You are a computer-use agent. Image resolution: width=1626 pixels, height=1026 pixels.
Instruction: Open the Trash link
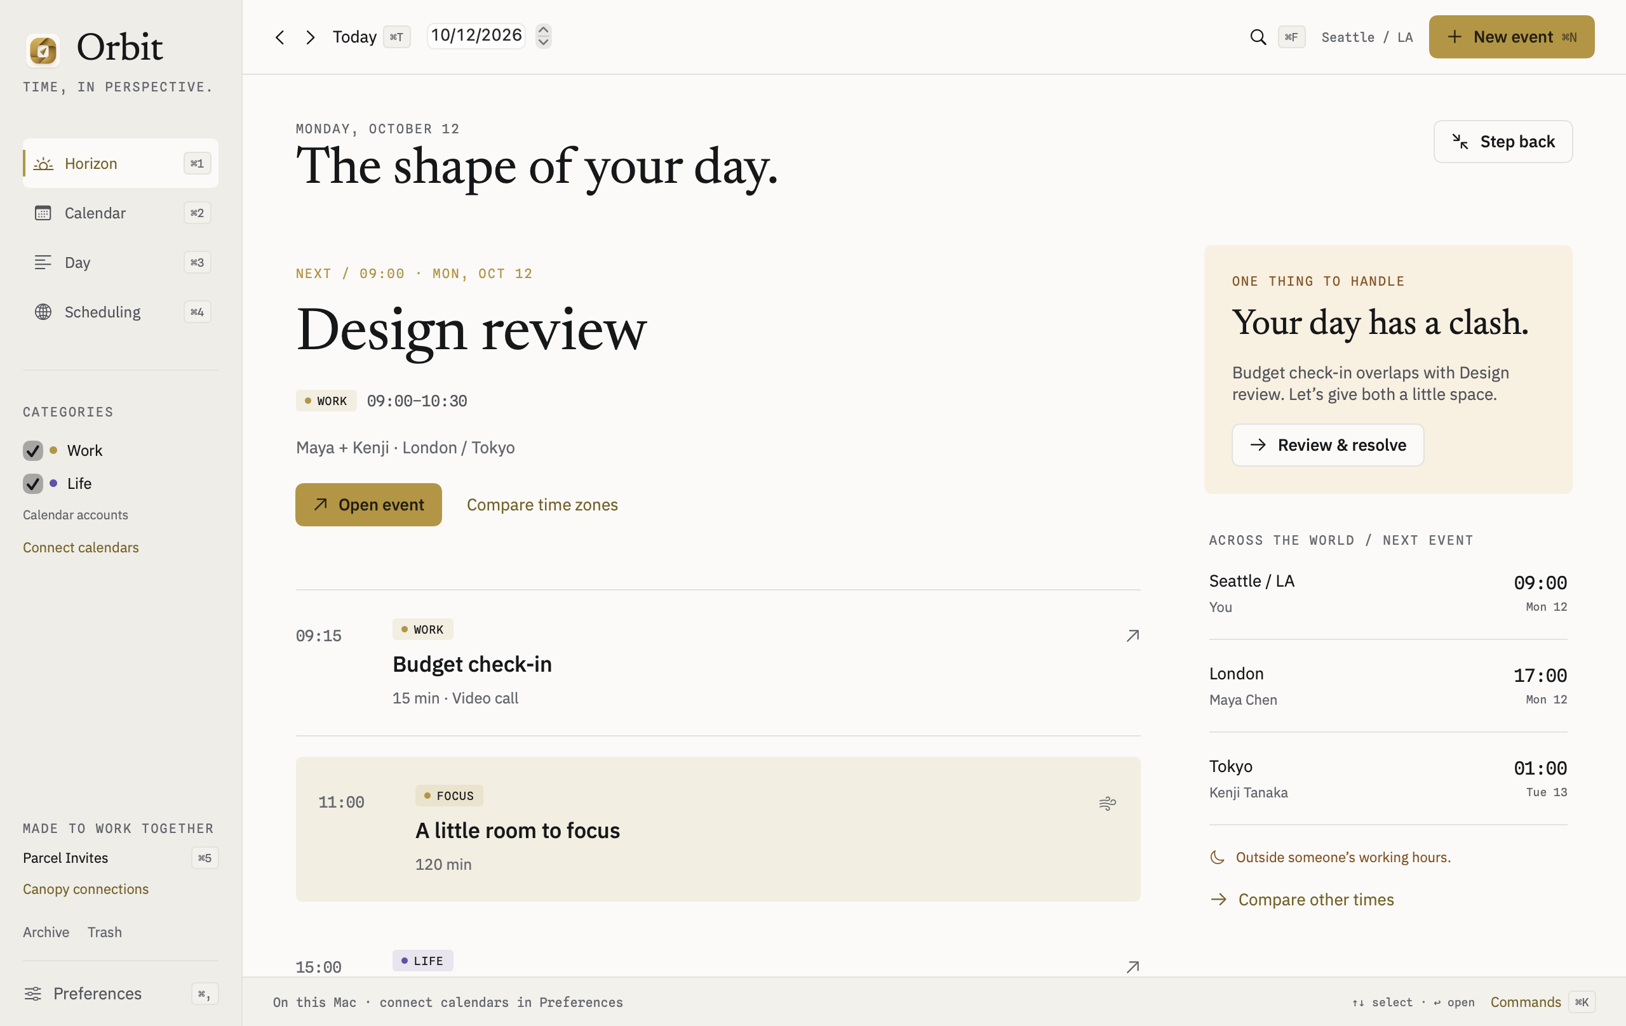click(105, 932)
